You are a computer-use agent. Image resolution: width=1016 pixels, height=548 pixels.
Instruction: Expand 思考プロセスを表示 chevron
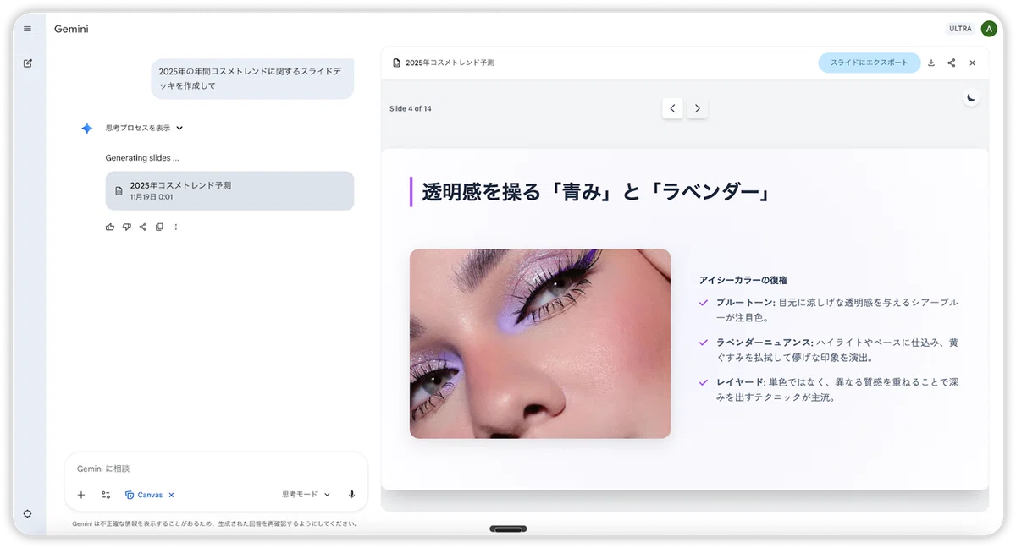coord(179,129)
